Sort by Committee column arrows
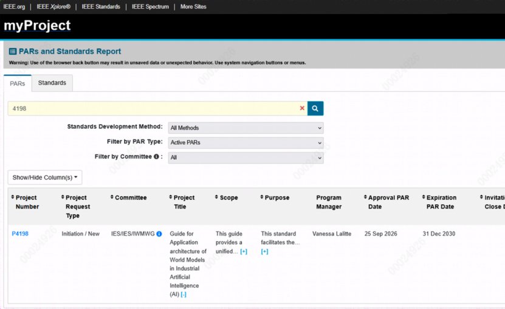 coord(112,197)
